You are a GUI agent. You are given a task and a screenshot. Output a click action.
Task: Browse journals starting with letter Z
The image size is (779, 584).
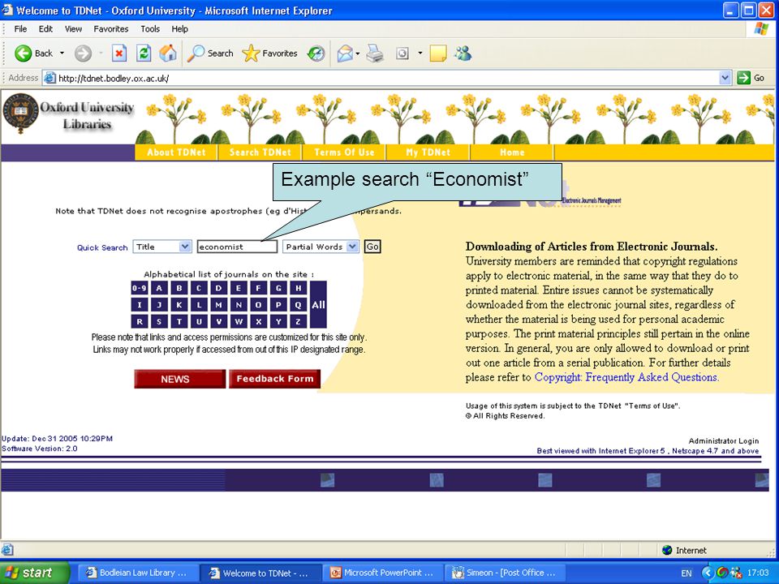[x=298, y=321]
